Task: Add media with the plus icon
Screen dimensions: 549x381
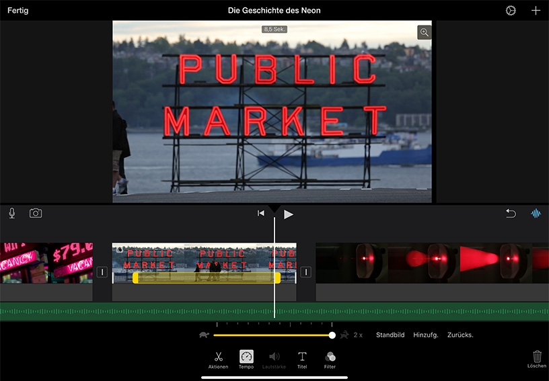Action: point(536,11)
